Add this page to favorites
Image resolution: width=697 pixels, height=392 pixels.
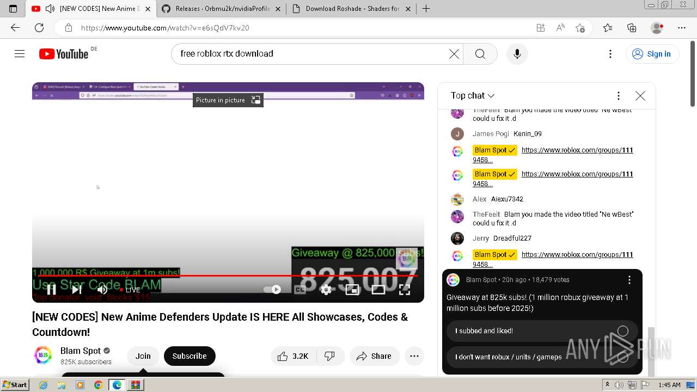580,28
